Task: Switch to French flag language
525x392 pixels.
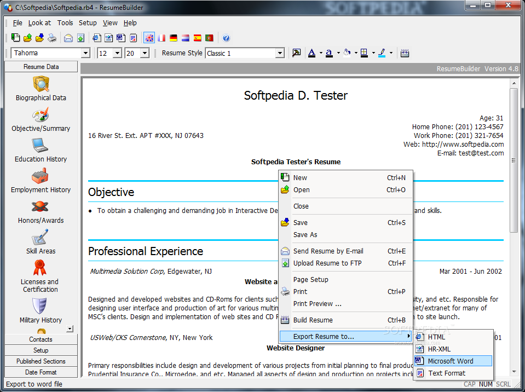Action: point(161,38)
